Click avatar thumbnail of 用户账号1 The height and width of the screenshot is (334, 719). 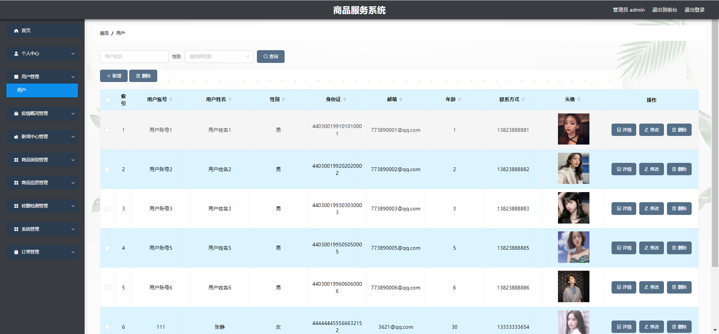(x=574, y=129)
